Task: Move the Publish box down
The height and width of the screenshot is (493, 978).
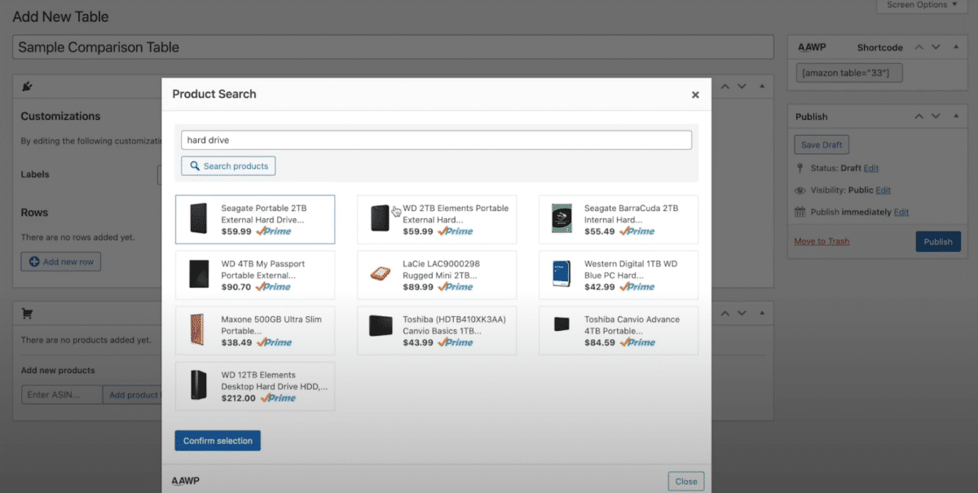Action: (x=936, y=117)
